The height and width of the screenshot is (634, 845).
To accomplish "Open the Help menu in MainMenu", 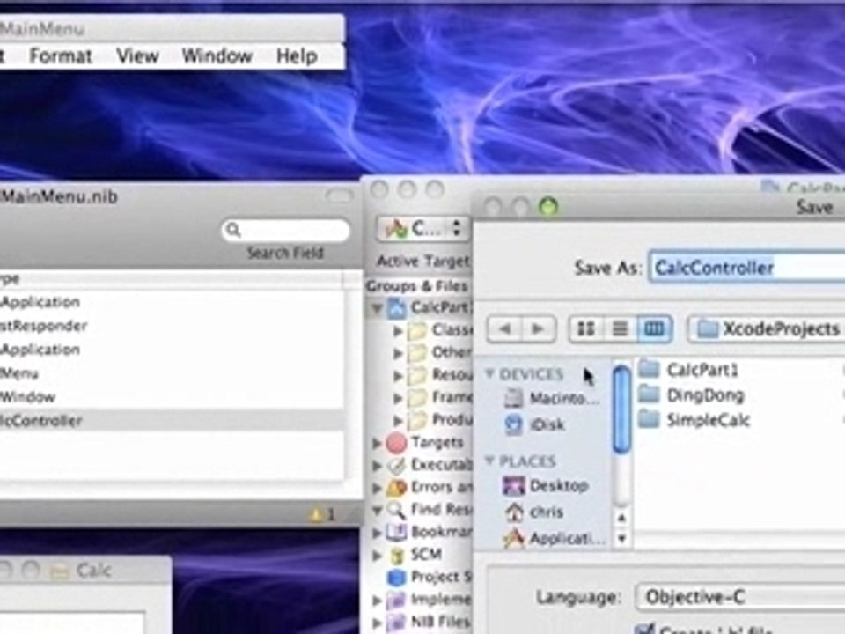I will tap(297, 56).
